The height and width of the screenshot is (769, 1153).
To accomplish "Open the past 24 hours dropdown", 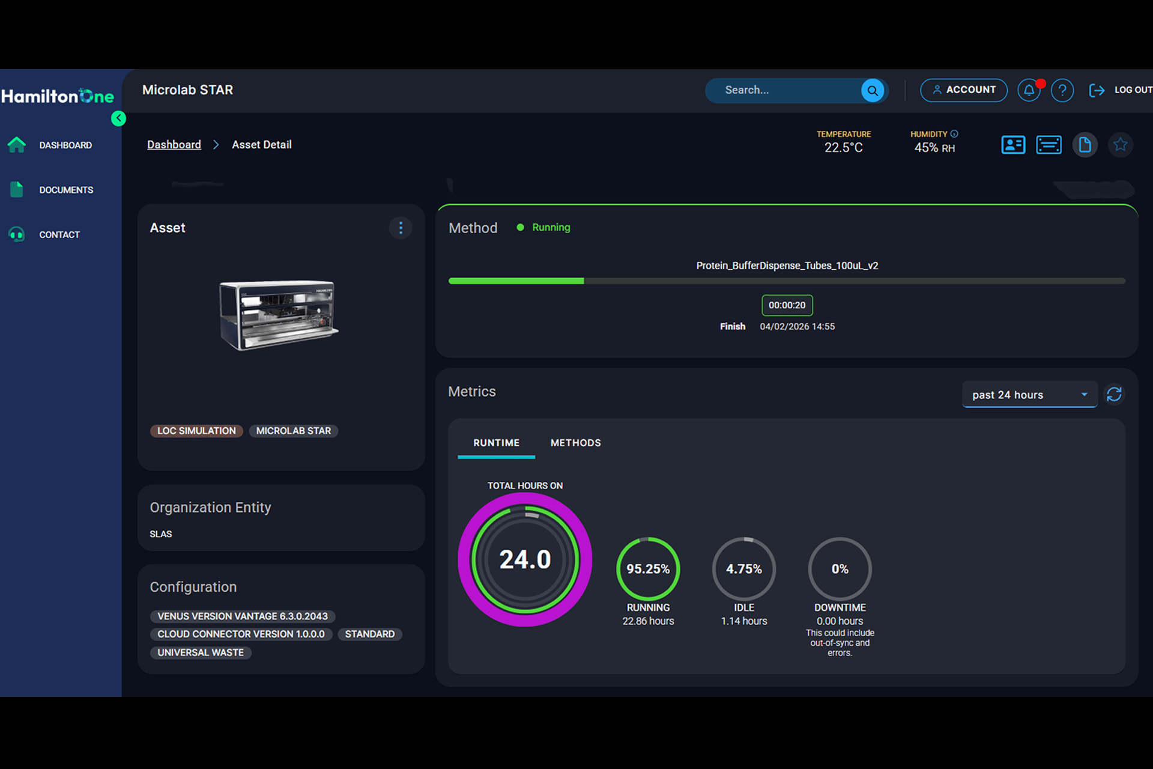I will pos(1029,395).
